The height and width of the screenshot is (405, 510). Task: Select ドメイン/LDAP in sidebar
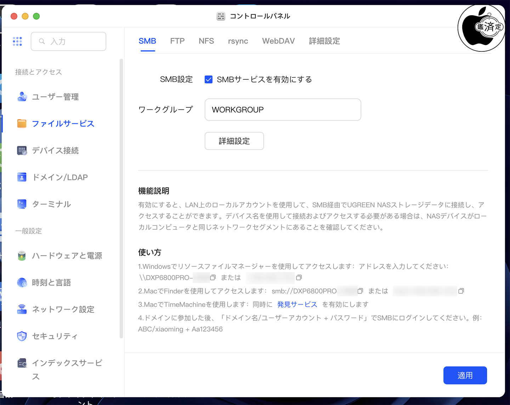[x=60, y=177]
